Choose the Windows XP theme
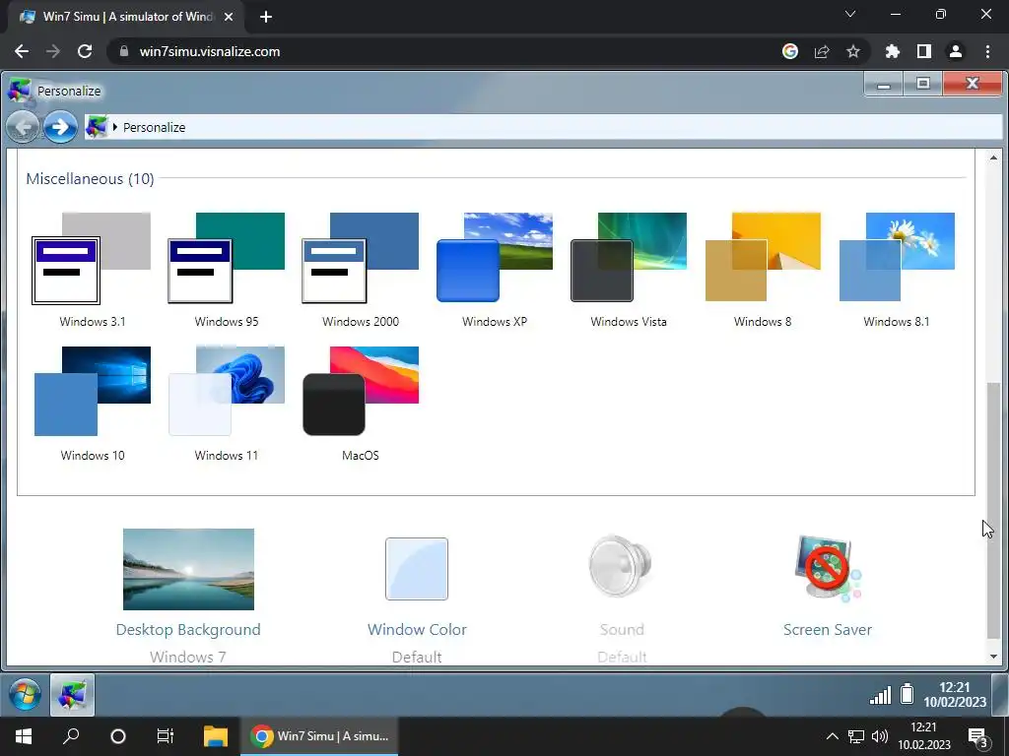The image size is (1009, 756). tap(495, 270)
